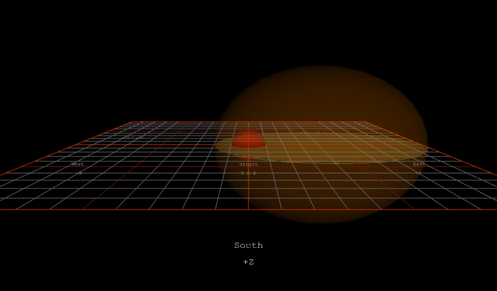Image resolution: width=497 pixels, height=291 pixels.
Task: Click the vertical orange axis line below origin
Action: (248, 194)
